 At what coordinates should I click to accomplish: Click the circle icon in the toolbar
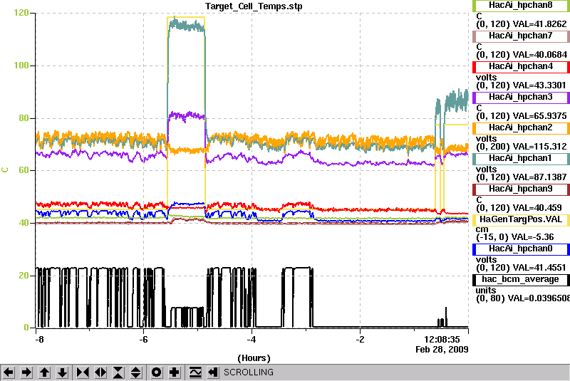pyautogui.click(x=157, y=372)
